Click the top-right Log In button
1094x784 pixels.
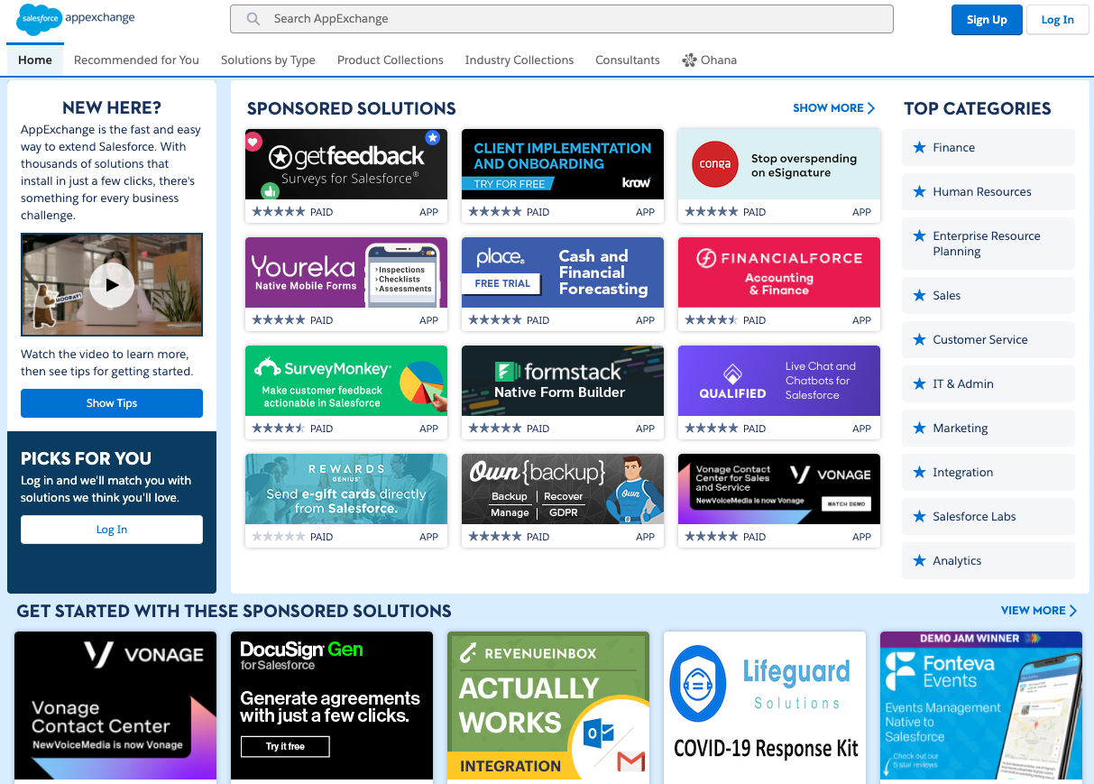click(x=1057, y=20)
